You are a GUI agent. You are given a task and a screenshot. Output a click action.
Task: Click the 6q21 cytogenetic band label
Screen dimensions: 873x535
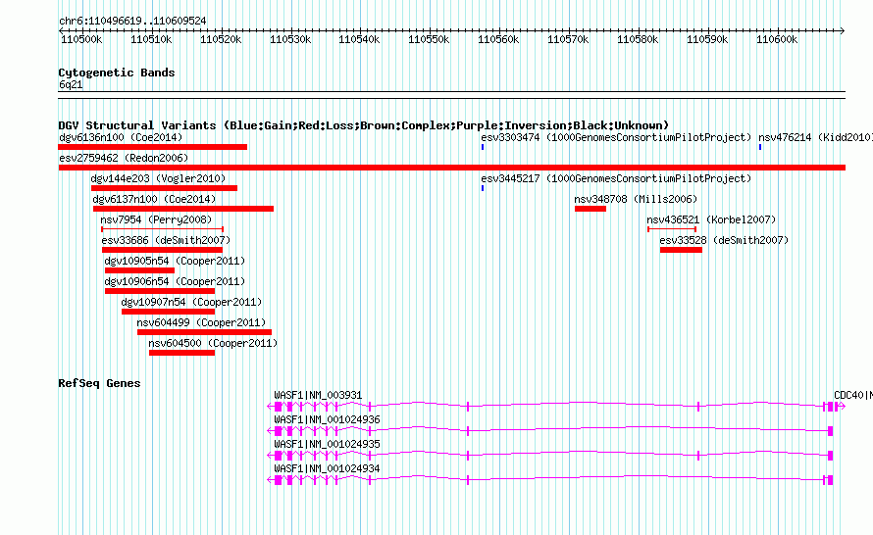[71, 84]
